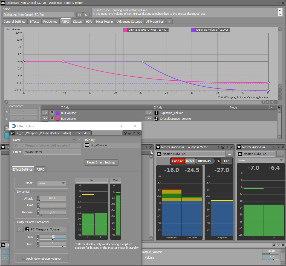Click the Hold value field
286x266 pixels.
[53, 205]
